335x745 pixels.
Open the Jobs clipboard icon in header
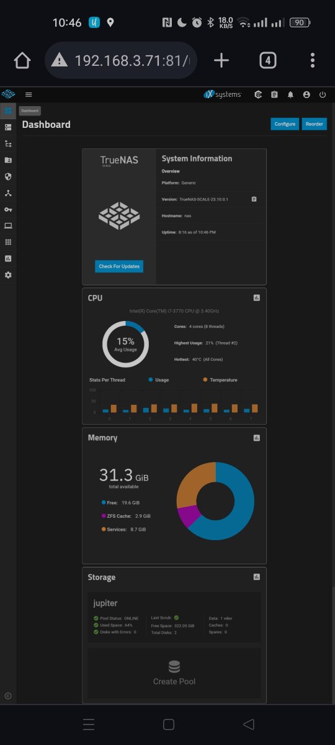274,95
